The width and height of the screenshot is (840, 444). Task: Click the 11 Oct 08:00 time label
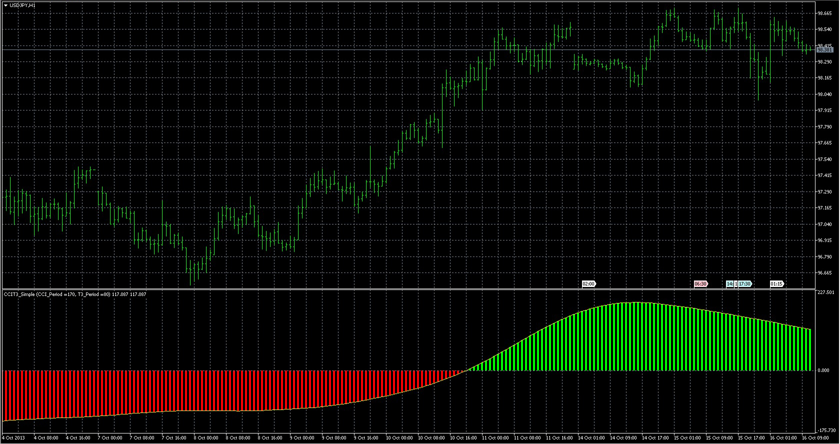click(527, 438)
